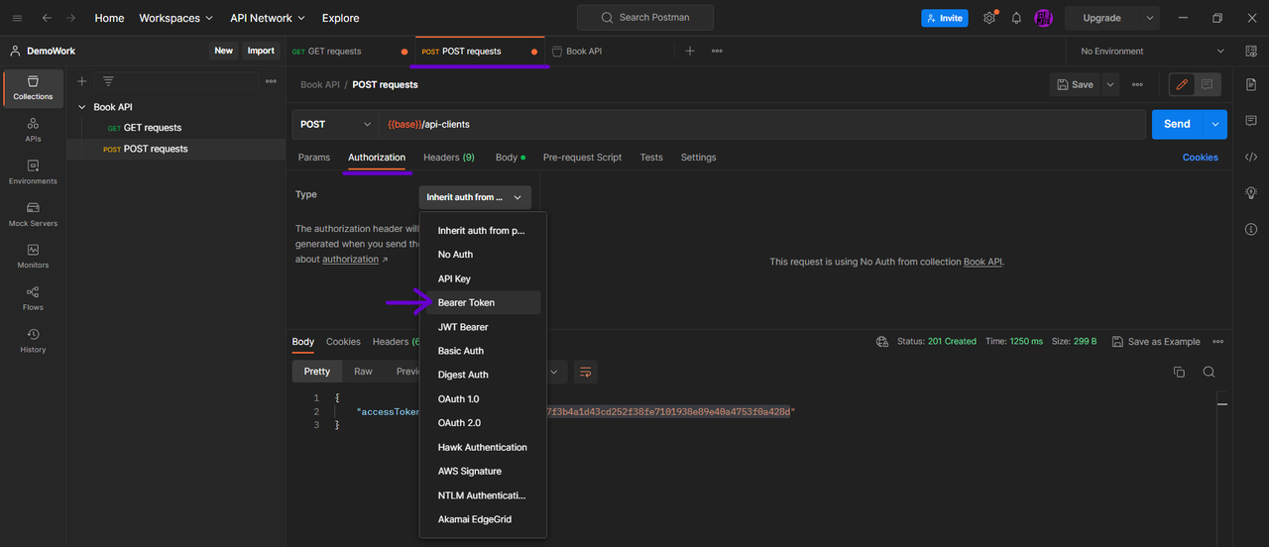Switch to edit mode pencil icon
1269x547 pixels.
[1182, 84]
